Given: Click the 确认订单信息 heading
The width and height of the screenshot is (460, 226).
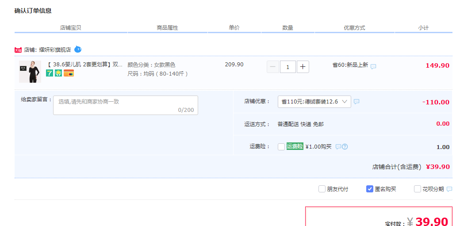Looking at the screenshot, I should click(33, 11).
